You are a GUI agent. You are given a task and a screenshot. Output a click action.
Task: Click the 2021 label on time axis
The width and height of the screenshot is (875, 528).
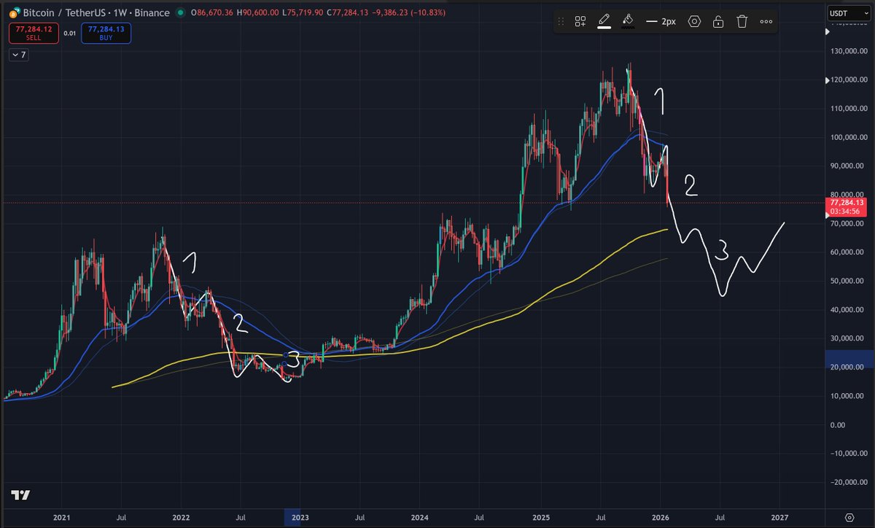click(62, 517)
